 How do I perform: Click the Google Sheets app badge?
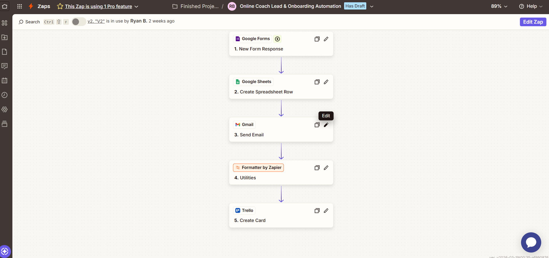pyautogui.click(x=253, y=82)
